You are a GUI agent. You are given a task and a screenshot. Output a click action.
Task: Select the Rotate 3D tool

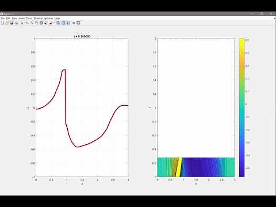point(41,23)
